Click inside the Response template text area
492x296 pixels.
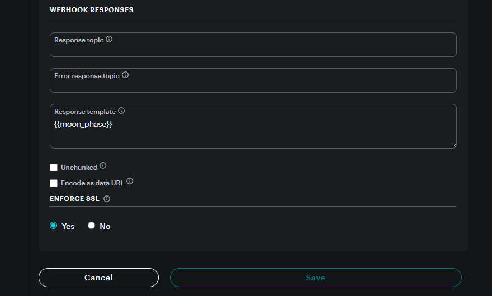click(253, 126)
